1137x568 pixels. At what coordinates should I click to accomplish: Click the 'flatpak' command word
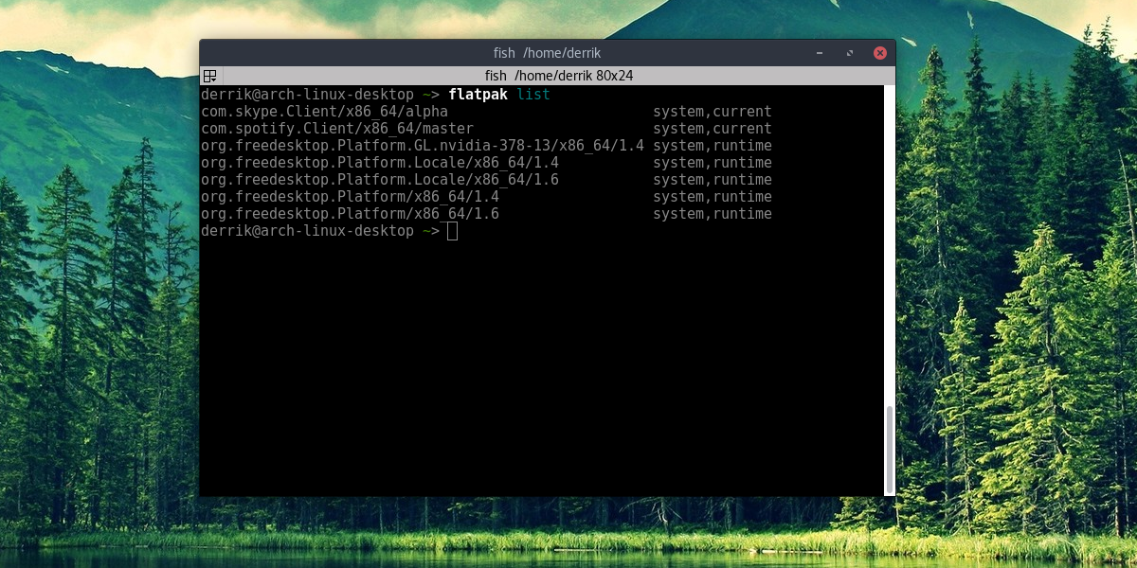tap(478, 95)
